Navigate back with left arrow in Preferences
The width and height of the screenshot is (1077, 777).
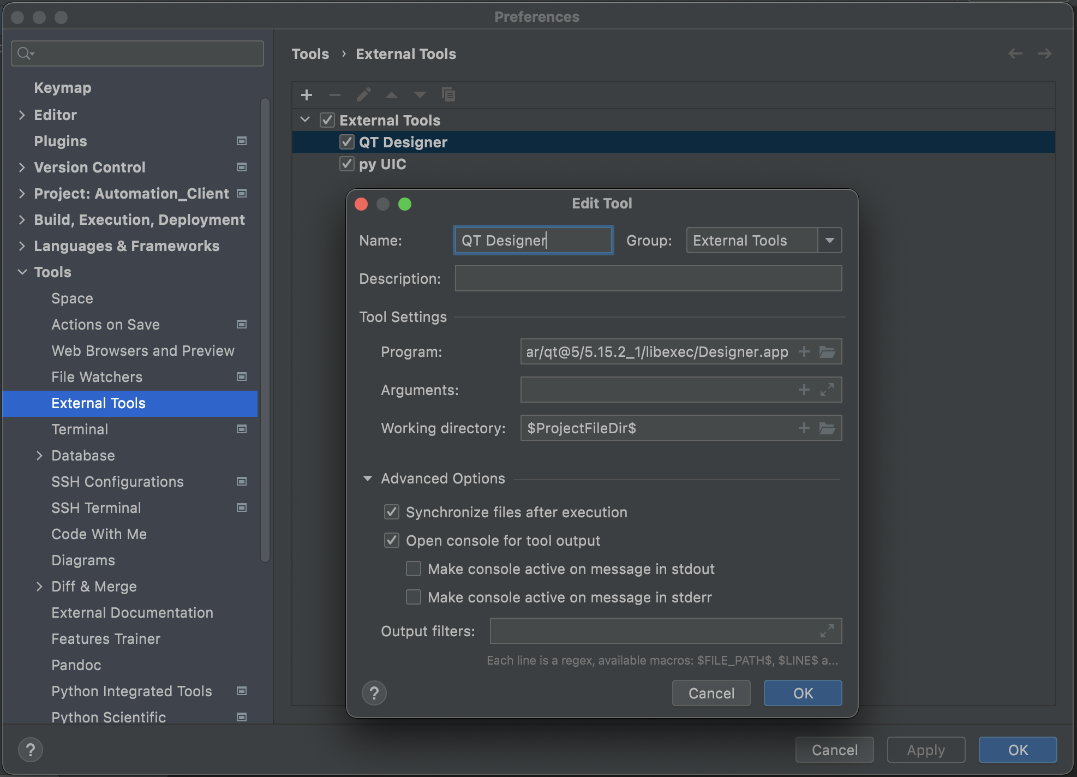pyautogui.click(x=1015, y=53)
